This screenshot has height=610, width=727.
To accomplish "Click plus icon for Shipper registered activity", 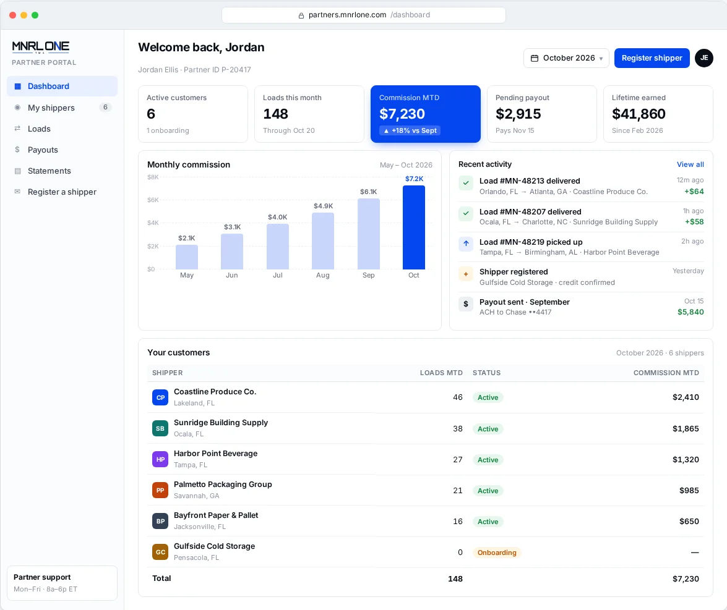I will 466,274.
